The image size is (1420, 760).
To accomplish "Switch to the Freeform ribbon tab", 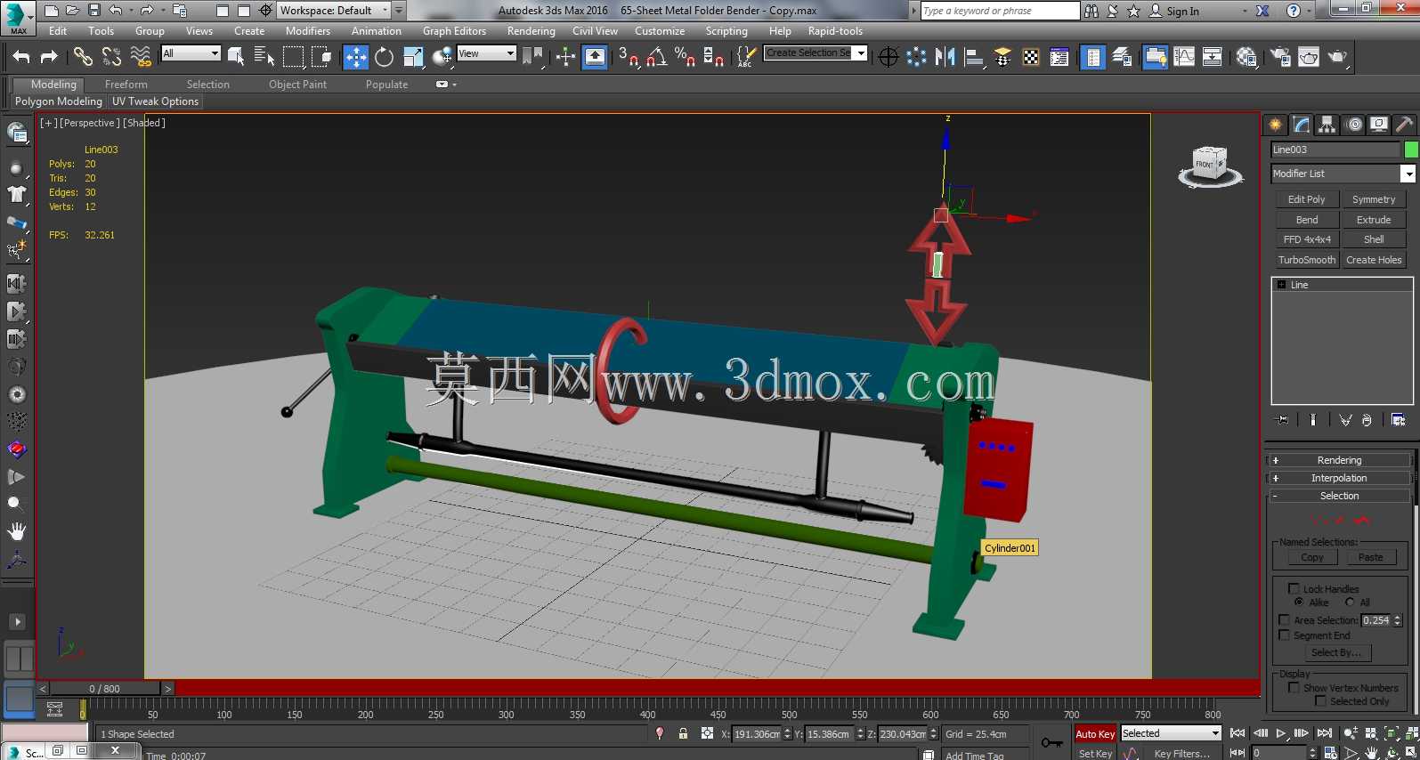I will (126, 85).
